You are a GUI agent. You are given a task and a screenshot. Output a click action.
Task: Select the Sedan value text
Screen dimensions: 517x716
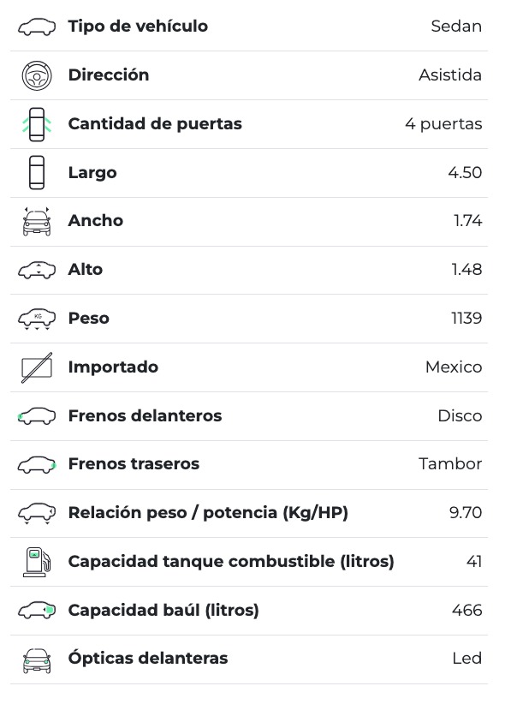pos(456,27)
